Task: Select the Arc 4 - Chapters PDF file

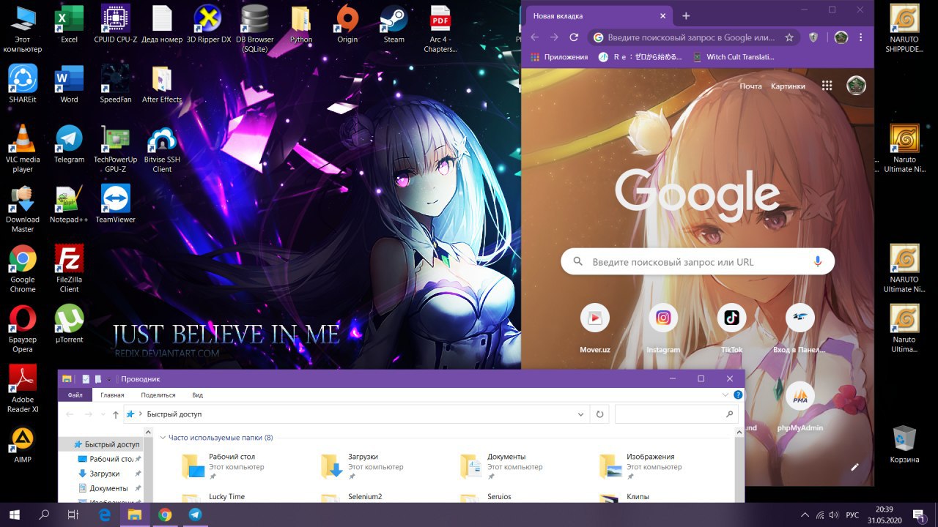Action: point(440,29)
